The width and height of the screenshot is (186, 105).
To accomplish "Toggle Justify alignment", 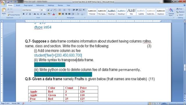I will click(69, 14).
